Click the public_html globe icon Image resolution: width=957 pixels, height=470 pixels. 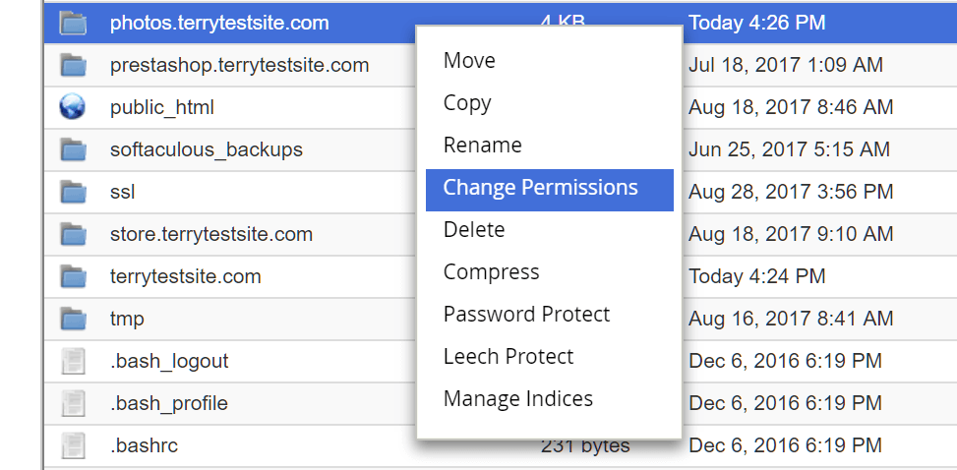tap(73, 107)
